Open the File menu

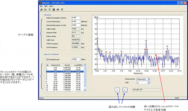[41, 6]
